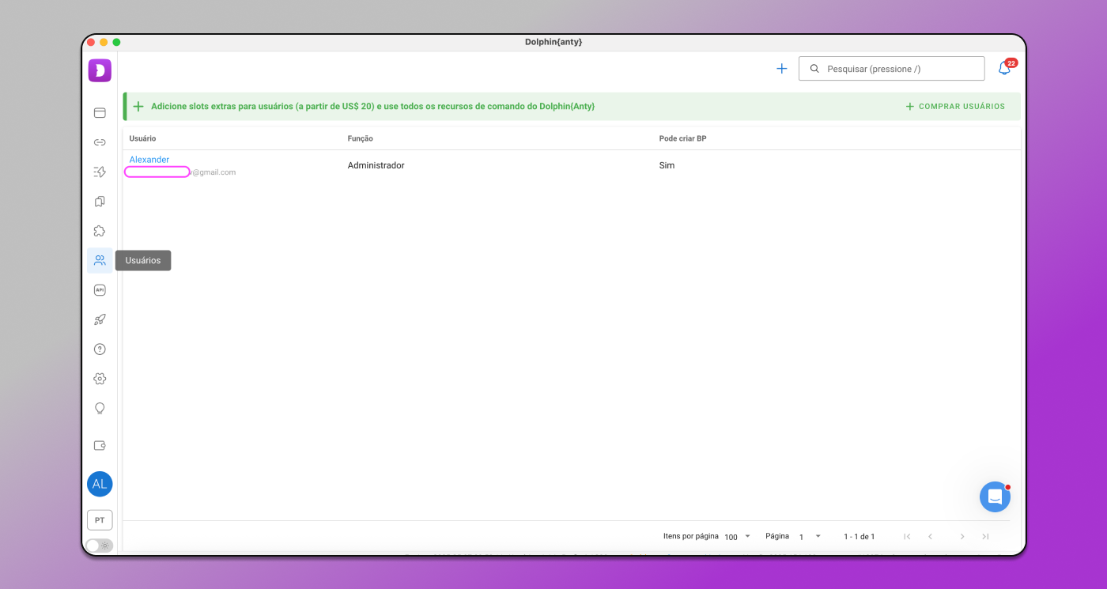This screenshot has width=1107, height=589.
Task: Open the API icon in sidebar
Action: [x=100, y=290]
